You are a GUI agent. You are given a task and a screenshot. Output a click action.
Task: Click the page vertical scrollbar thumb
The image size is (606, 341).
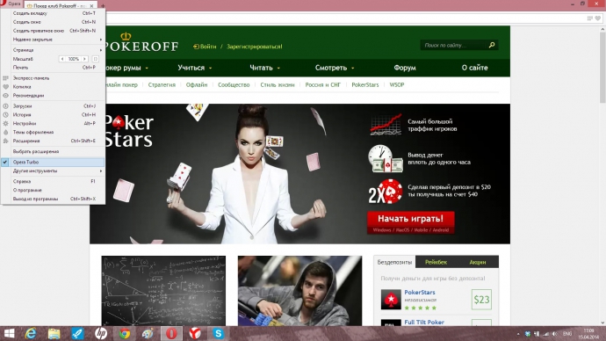point(602,68)
